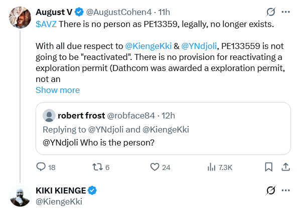Open @KiengeKki mention in tweet text
The width and height of the screenshot is (300, 211).
(148, 46)
